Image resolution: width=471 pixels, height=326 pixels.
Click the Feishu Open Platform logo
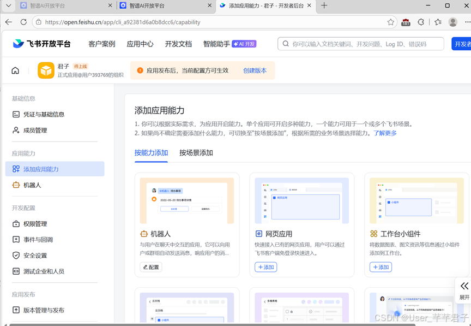[x=41, y=44]
